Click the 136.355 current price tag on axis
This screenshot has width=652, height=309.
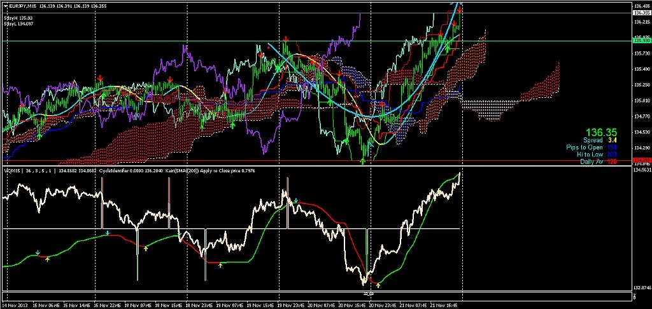tap(641, 13)
